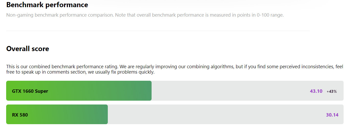Image resolution: width=350 pixels, height=128 pixels.
Task: Click the "perceived inconsistencies" phrase
Action: 302,67
